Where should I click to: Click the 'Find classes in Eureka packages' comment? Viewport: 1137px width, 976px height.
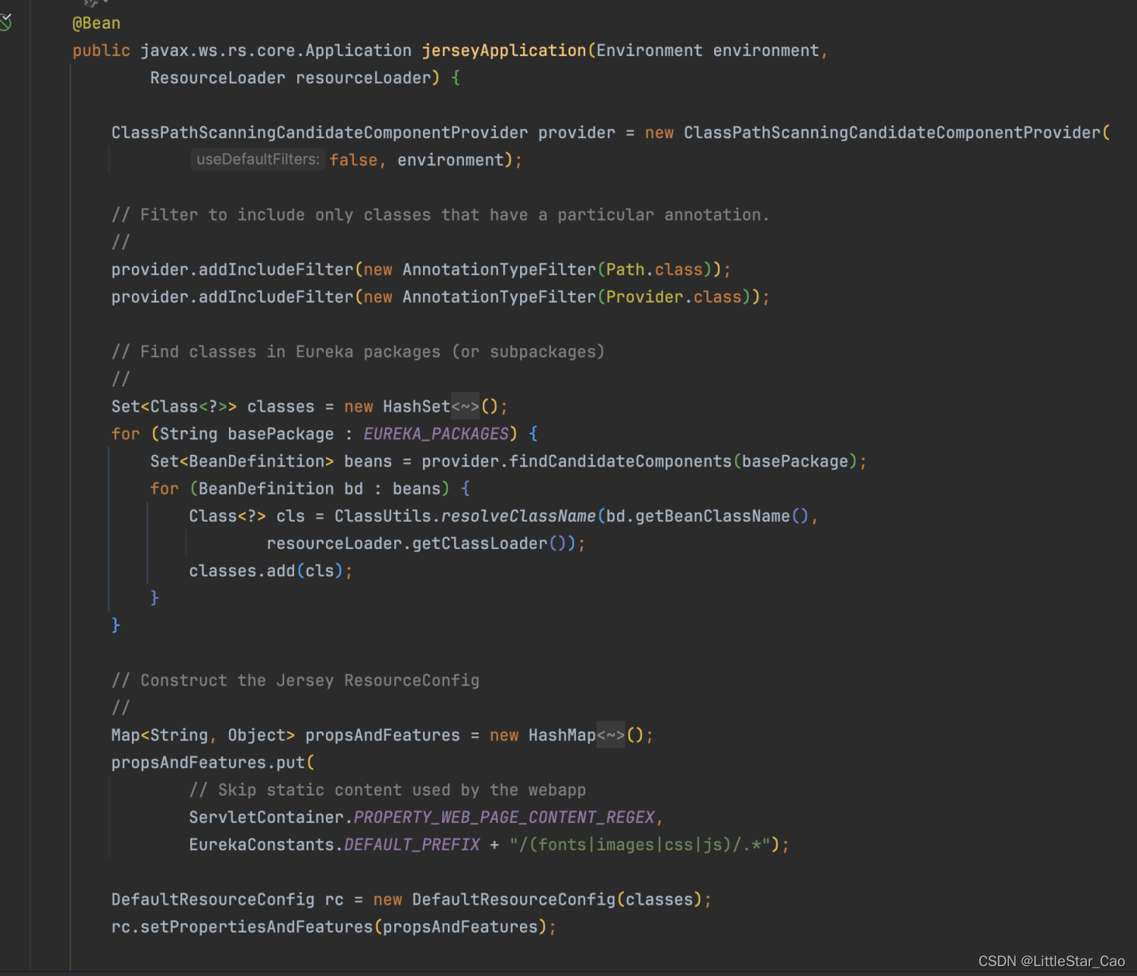[x=358, y=352]
